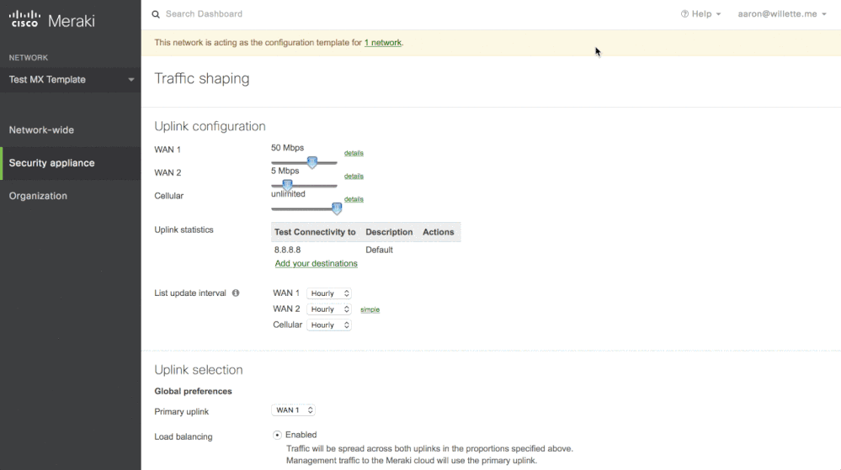Click into the Search Dashboard field
This screenshot has width=841, height=470.
[337, 14]
